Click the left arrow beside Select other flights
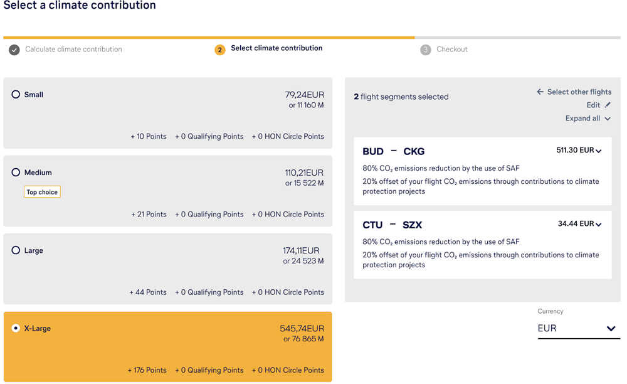The image size is (627, 384). point(540,92)
